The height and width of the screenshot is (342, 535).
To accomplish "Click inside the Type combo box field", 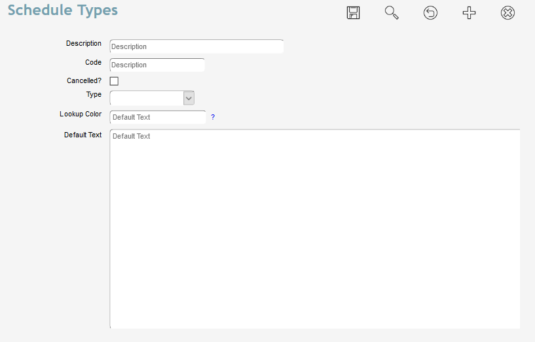I will [x=146, y=97].
